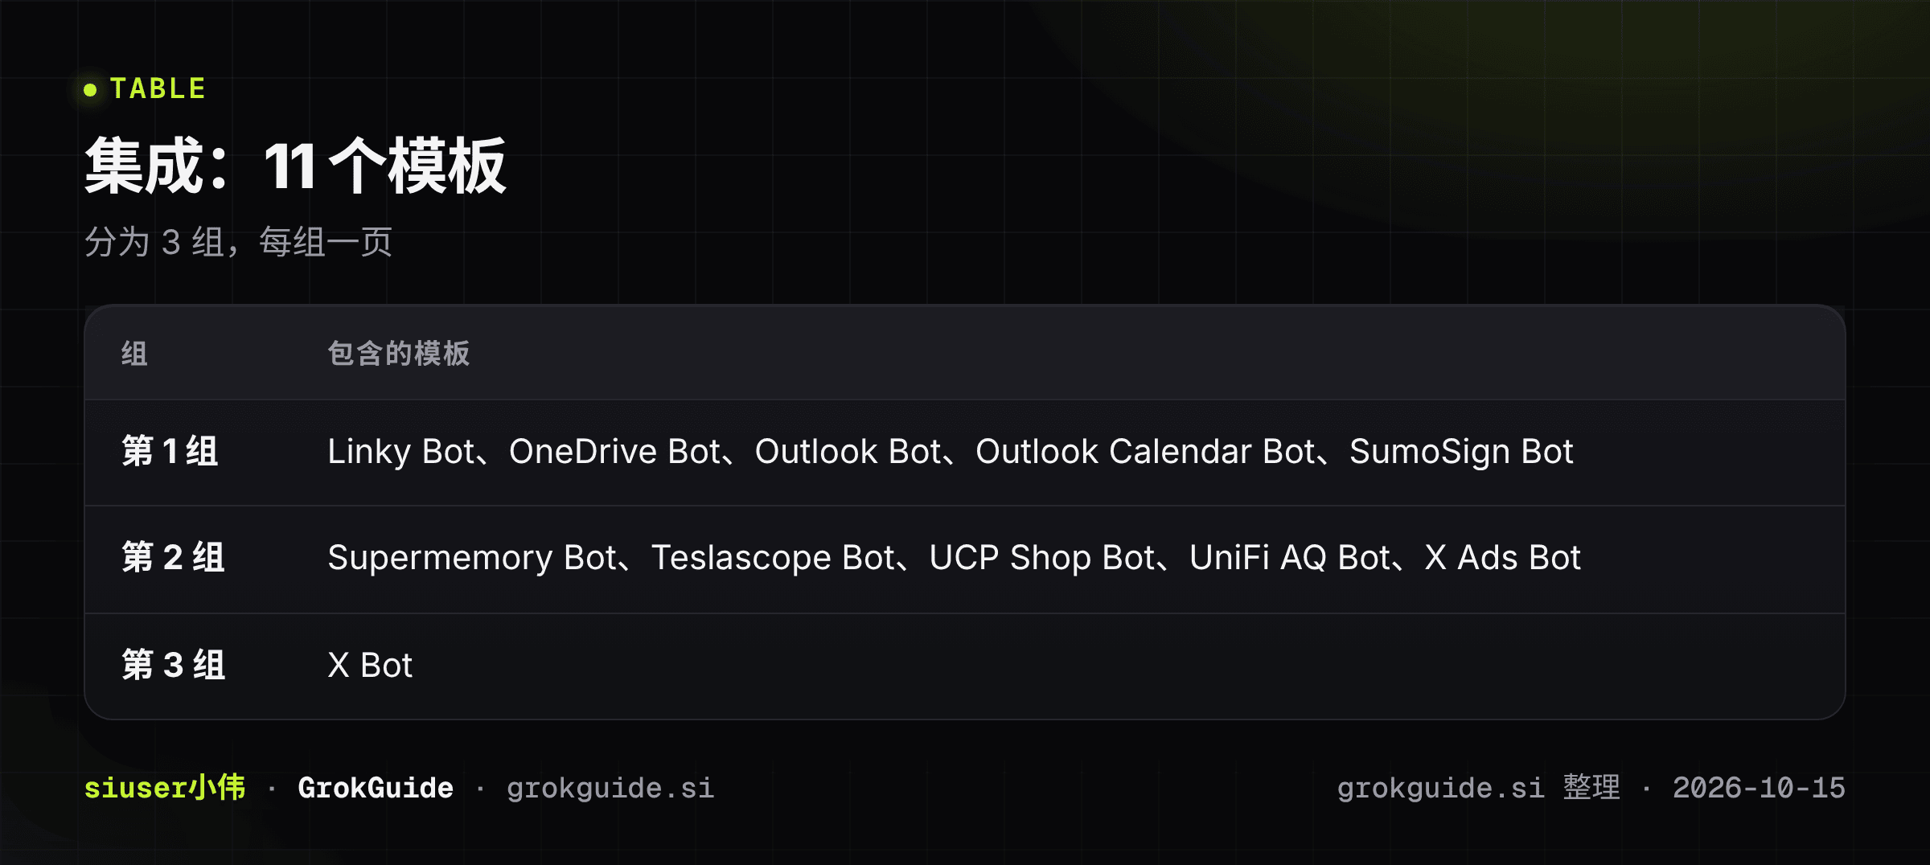Click X Ads Bot text
Viewport: 1930px width, 865px height.
(x=1502, y=558)
